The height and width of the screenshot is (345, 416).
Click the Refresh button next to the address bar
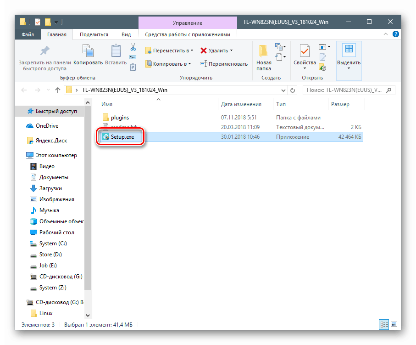point(292,90)
